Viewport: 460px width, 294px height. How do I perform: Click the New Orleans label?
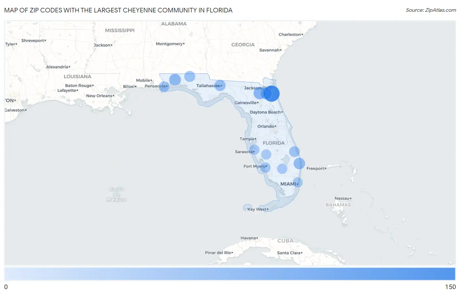point(99,96)
